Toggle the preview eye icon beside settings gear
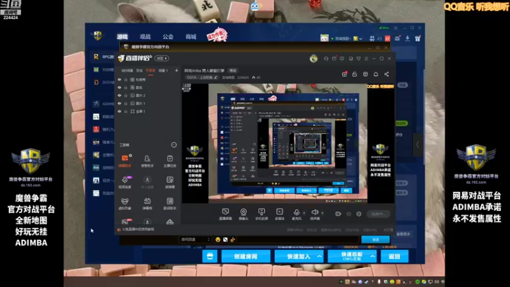The height and width of the screenshot is (287, 510). pos(349,214)
